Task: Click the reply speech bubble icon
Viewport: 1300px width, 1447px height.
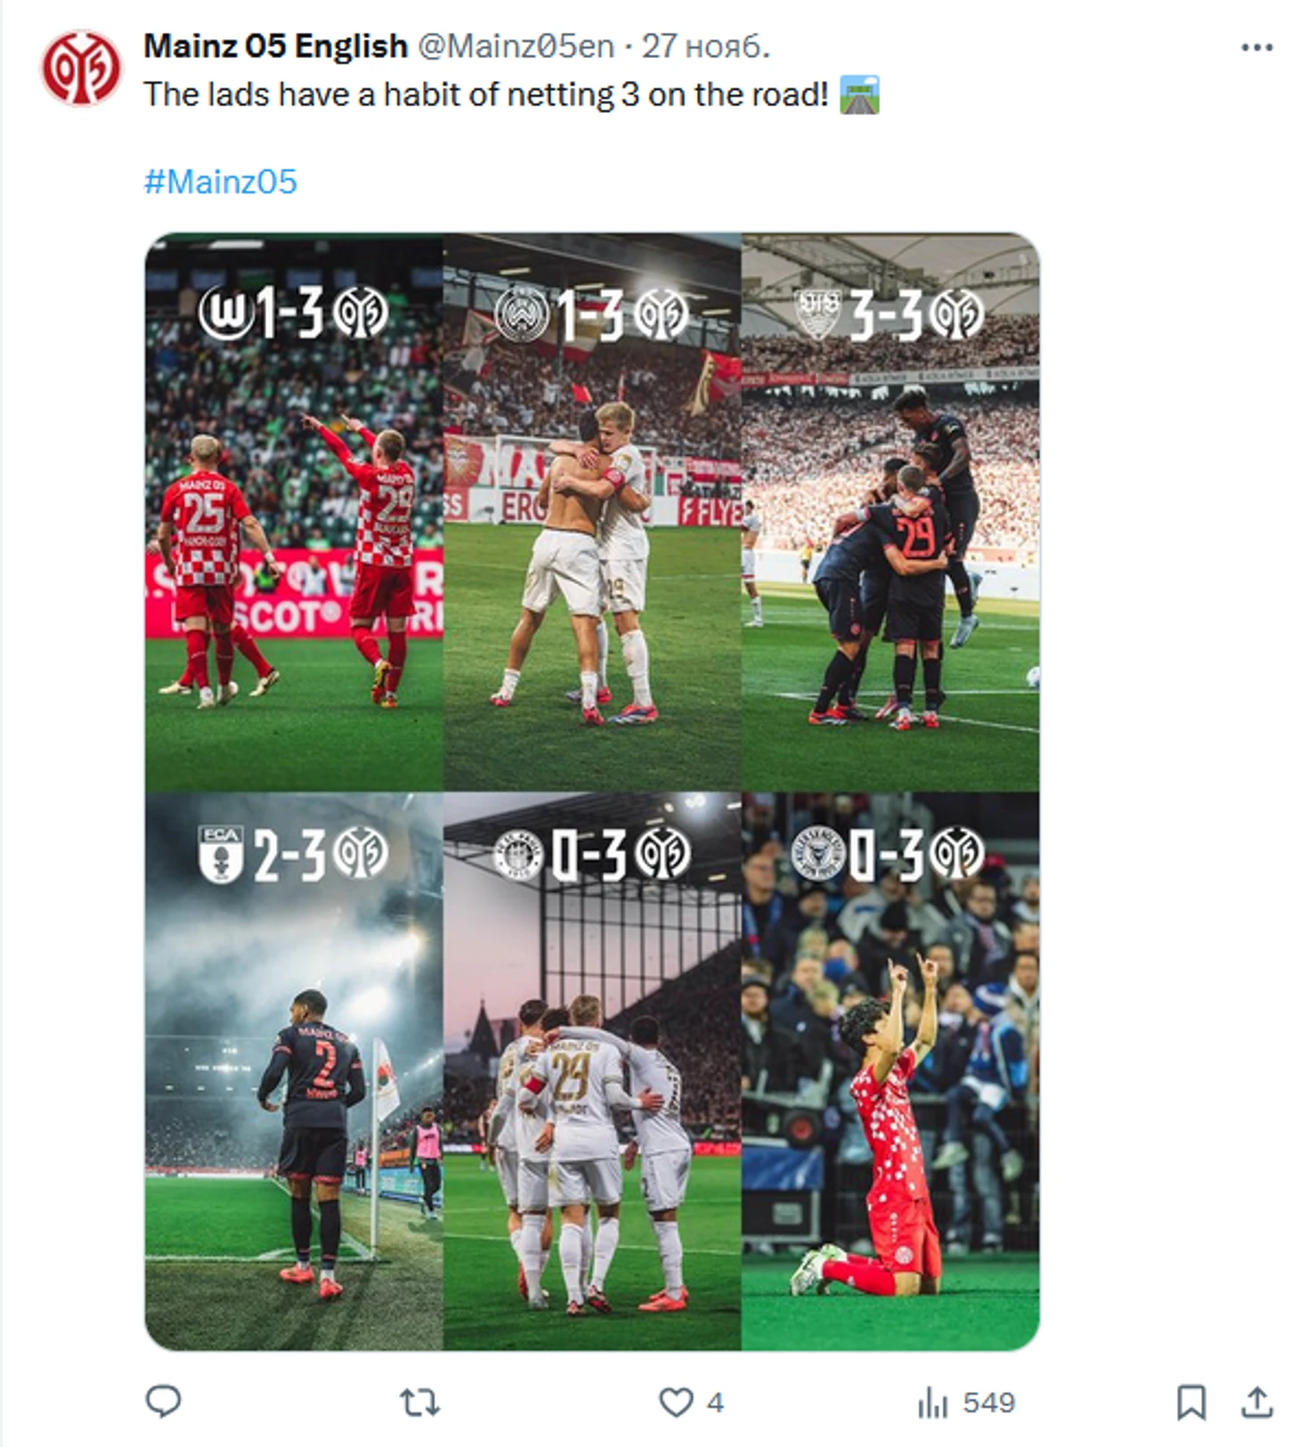Action: pos(163,1402)
